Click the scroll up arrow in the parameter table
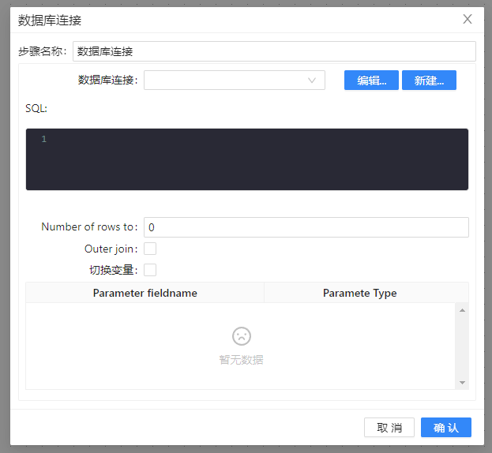This screenshot has width=492, height=453. 462,310
